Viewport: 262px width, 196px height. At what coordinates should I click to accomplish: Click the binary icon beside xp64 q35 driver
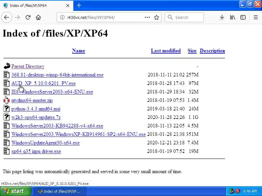tap(7, 151)
